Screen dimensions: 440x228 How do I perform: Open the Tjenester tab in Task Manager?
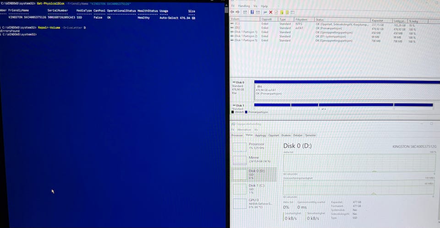pos(310,135)
